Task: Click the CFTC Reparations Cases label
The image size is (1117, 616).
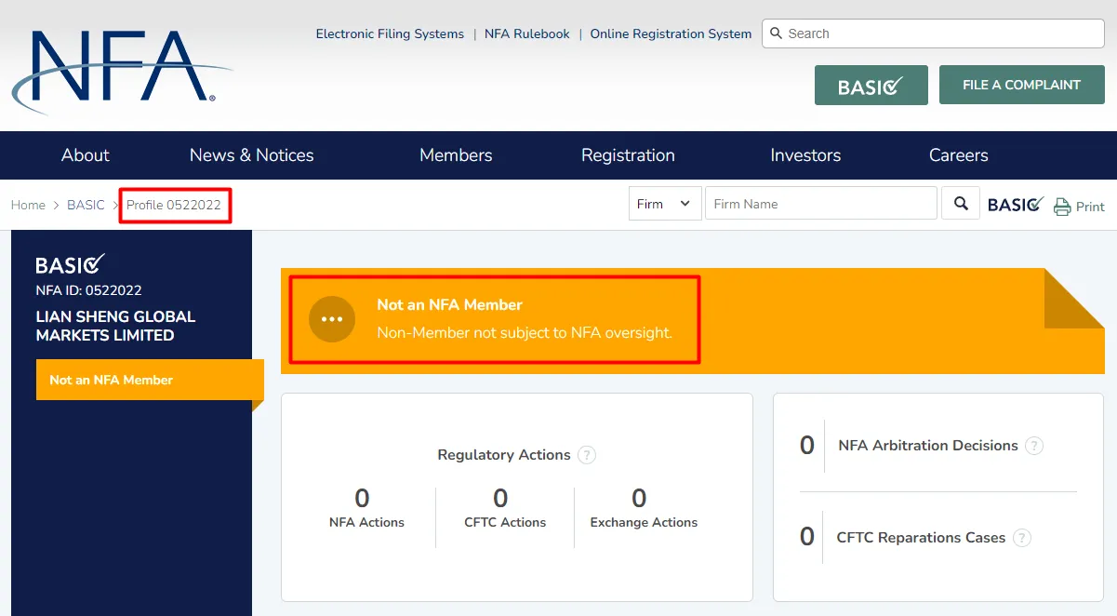Action: [921, 538]
